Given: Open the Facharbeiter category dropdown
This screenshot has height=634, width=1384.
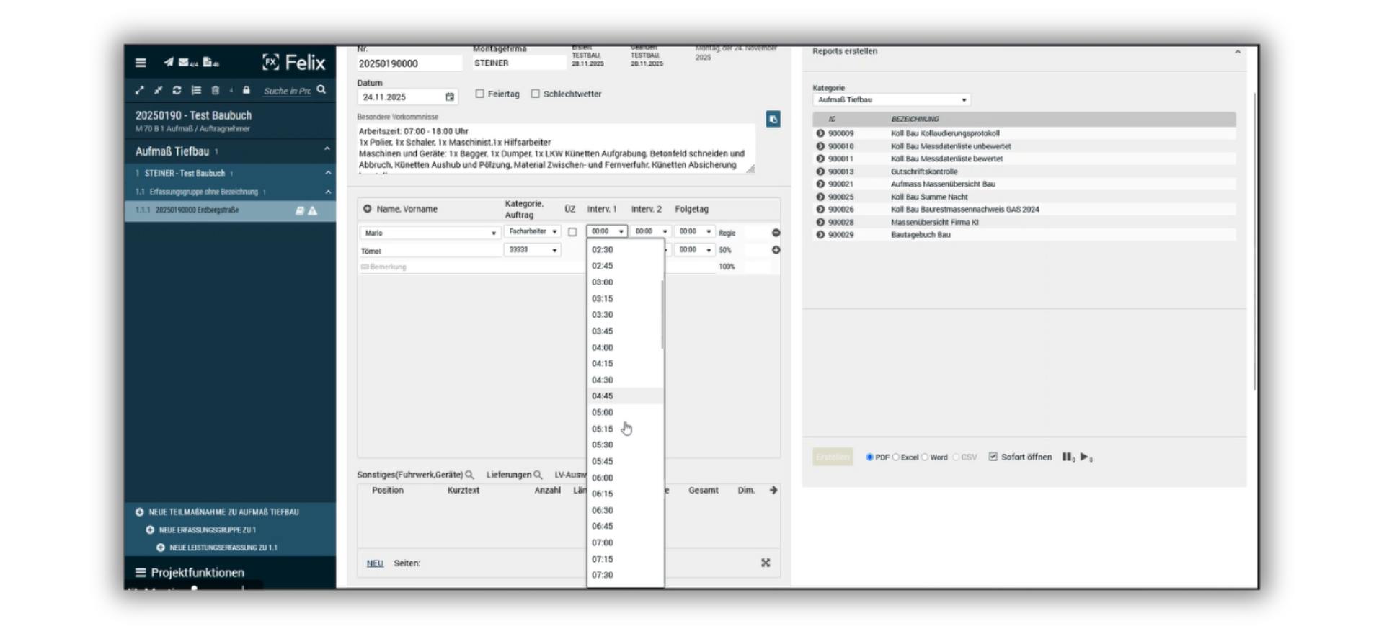Looking at the screenshot, I should 532,232.
